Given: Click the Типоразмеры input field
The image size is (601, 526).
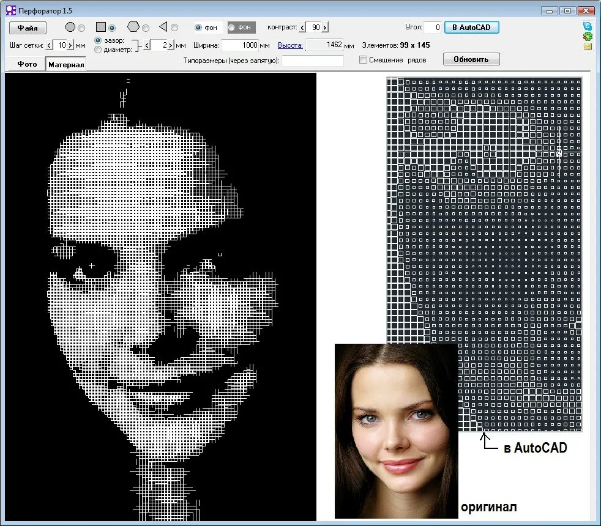Looking at the screenshot, I should click(313, 60).
